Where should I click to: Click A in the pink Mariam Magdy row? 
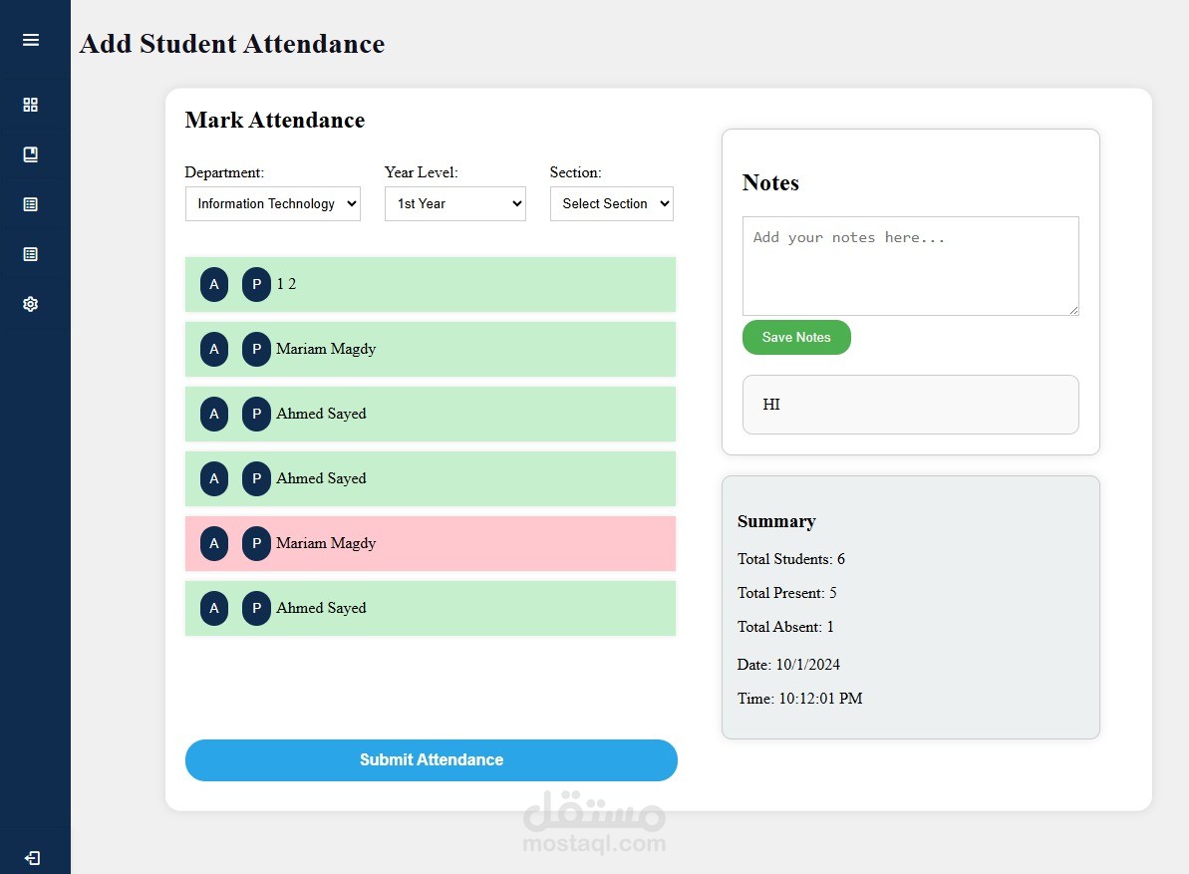[214, 543]
